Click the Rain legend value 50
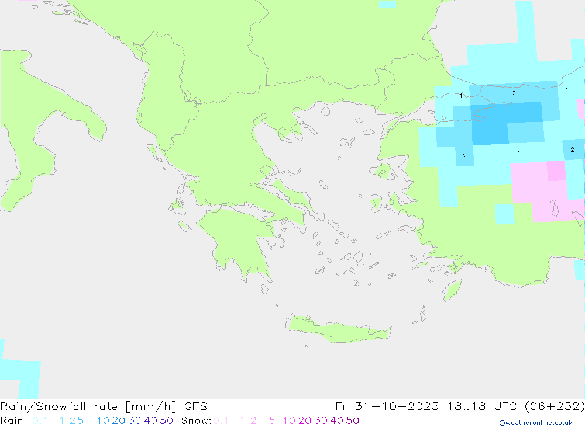The width and height of the screenshot is (585, 428). [x=166, y=420]
